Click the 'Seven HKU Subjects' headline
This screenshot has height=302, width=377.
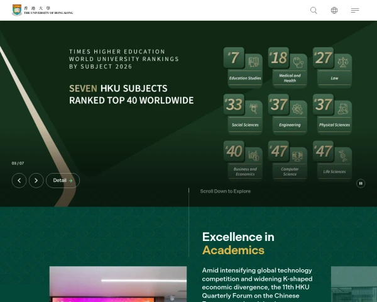131,94
